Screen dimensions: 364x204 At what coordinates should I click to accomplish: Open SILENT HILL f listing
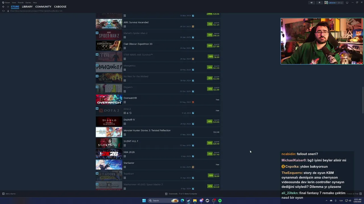[x=158, y=143]
